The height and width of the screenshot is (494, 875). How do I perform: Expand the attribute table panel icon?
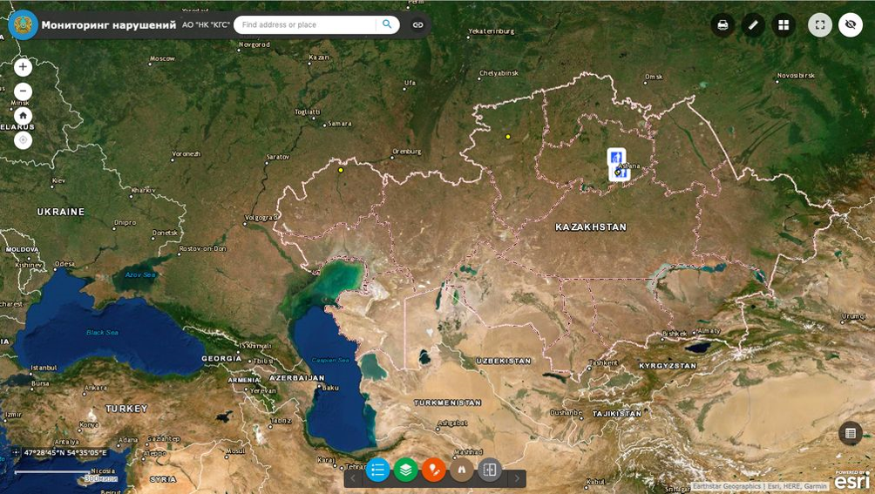(851, 433)
